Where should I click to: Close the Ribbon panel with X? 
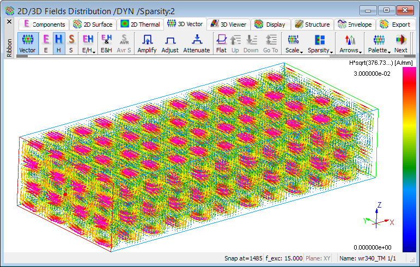(9, 22)
